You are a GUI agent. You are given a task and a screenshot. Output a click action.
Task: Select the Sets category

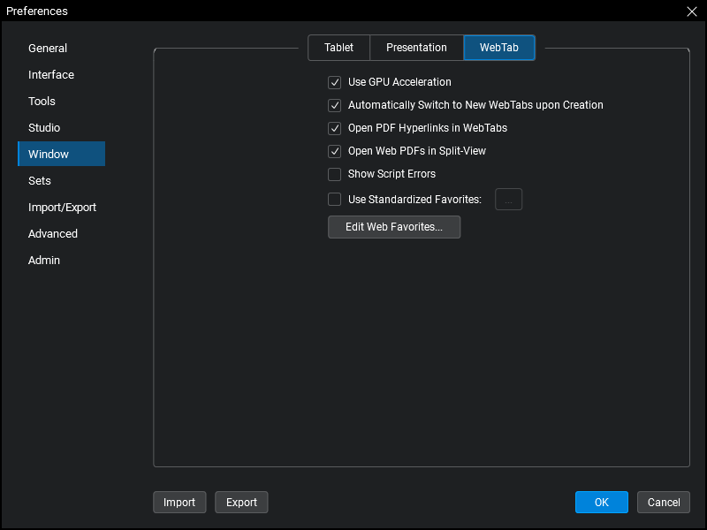pos(39,180)
